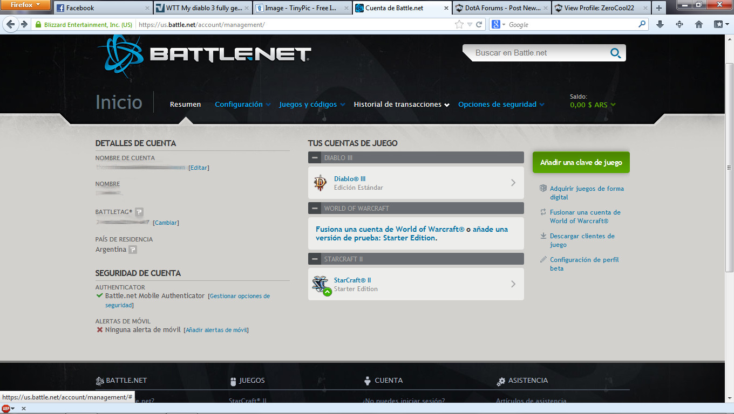Click the Inicio page heading

pos(119,102)
